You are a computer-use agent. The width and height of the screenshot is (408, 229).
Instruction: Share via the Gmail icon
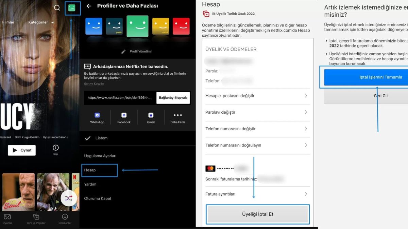pos(150,116)
